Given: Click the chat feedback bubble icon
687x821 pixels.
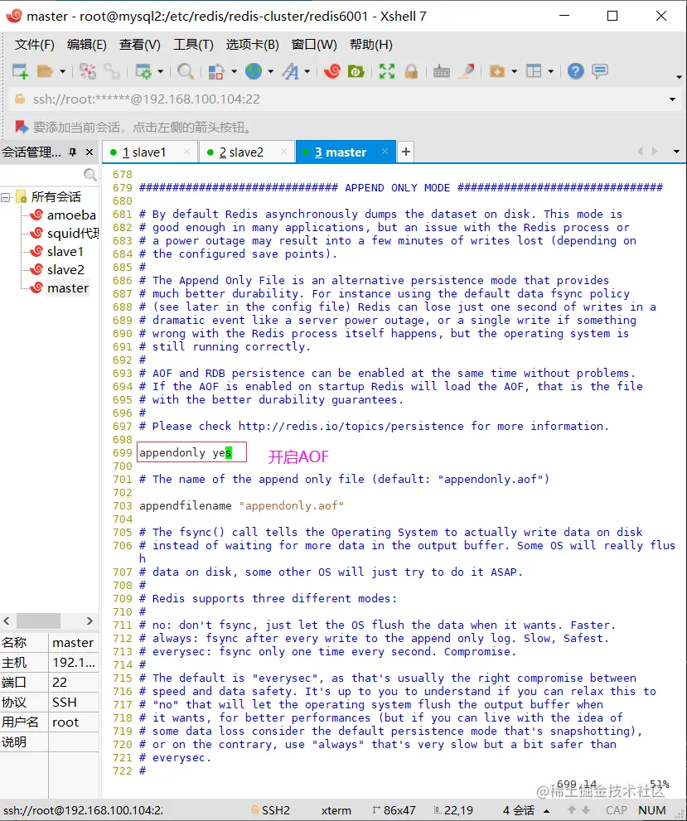Looking at the screenshot, I should 600,71.
